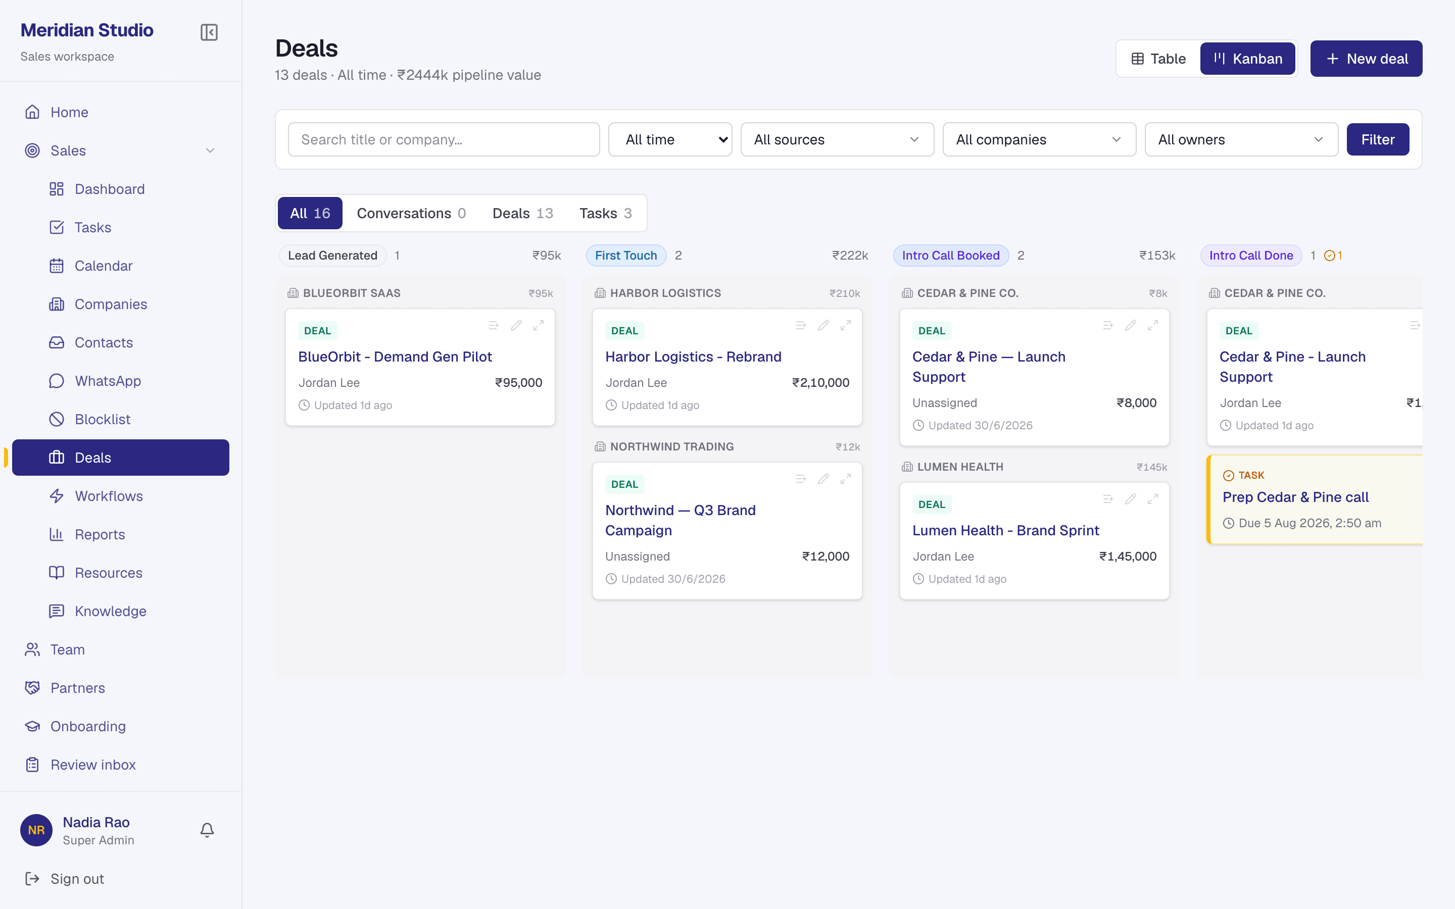The image size is (1455, 909).
Task: Open Review inbox in sidebar
Action: (120, 765)
